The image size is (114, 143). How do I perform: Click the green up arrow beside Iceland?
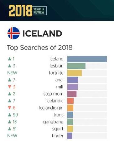click(x=9, y=59)
